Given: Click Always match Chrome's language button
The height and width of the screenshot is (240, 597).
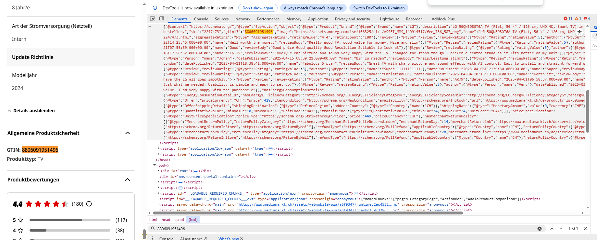Looking at the screenshot, I should pos(313,8).
